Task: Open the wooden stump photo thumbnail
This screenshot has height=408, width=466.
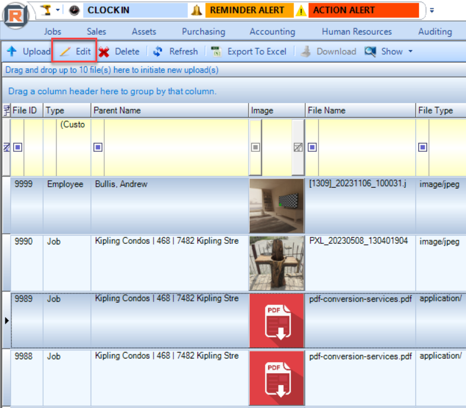Action: click(277, 263)
